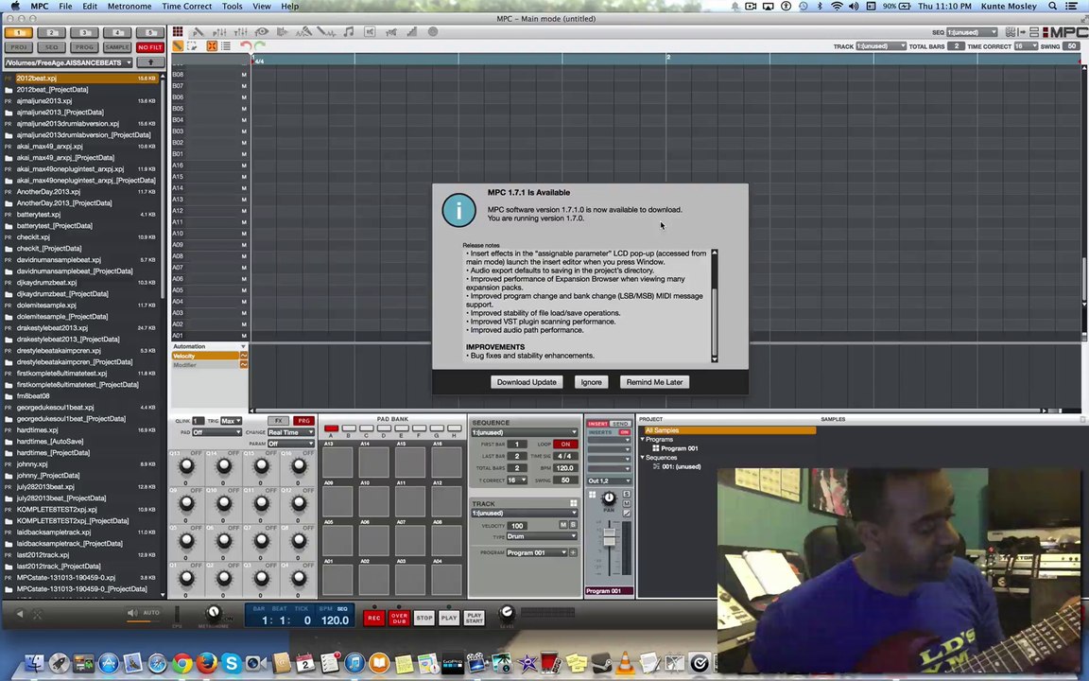Open the track TYPE Drum dropdown
Screen dimensions: 1089x681
[542, 536]
